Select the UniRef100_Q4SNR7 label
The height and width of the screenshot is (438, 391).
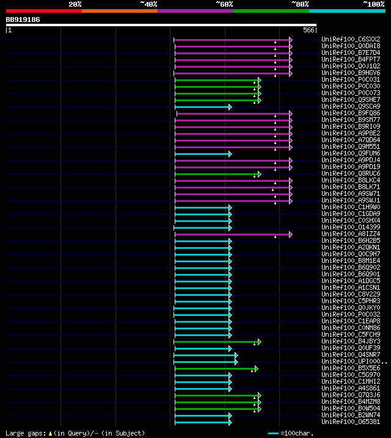[351, 354]
